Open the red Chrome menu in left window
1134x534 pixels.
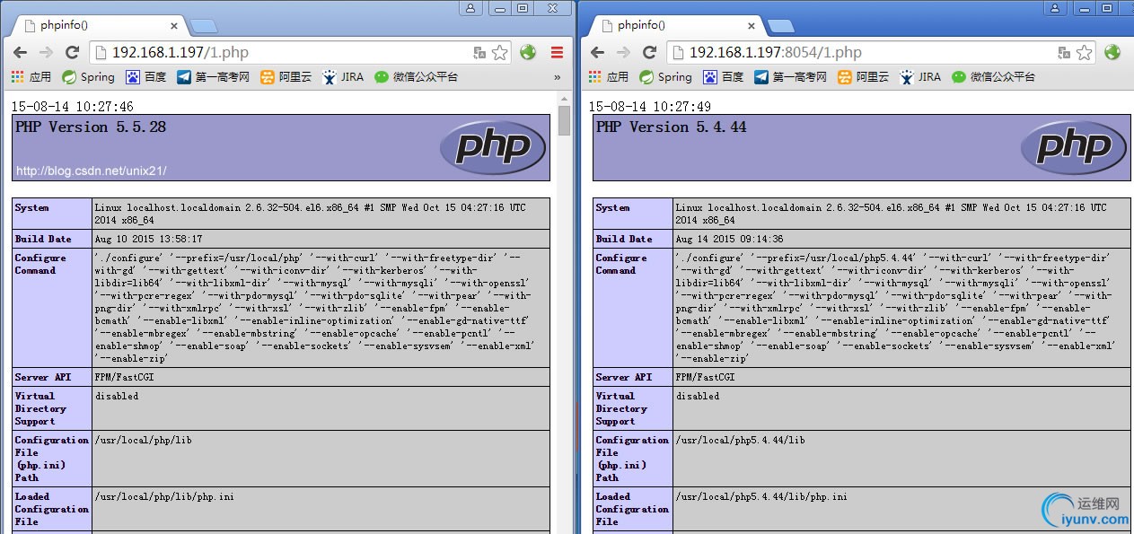click(x=557, y=52)
